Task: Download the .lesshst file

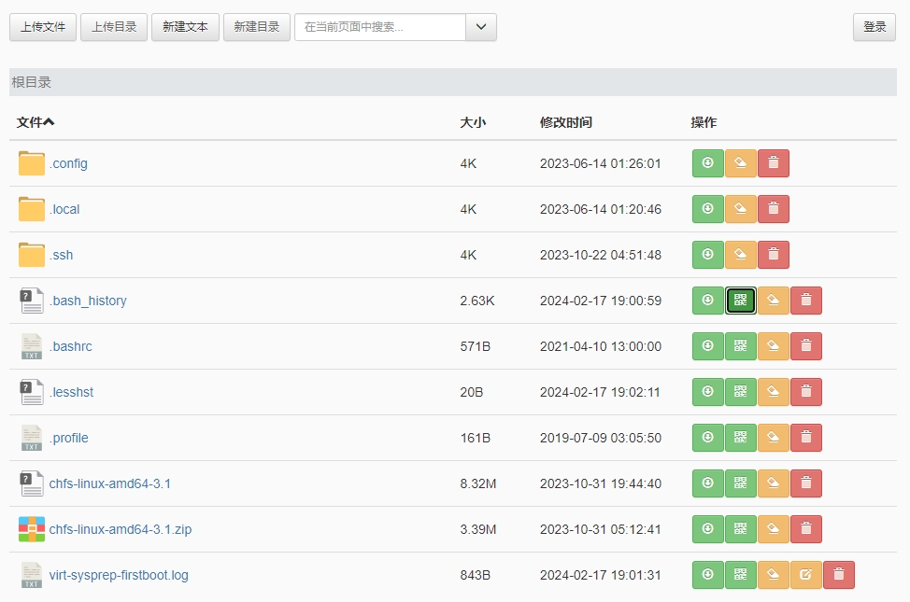Action: pyautogui.click(x=707, y=392)
